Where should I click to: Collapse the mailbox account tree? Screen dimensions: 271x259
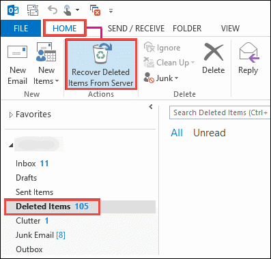[x=11, y=145]
